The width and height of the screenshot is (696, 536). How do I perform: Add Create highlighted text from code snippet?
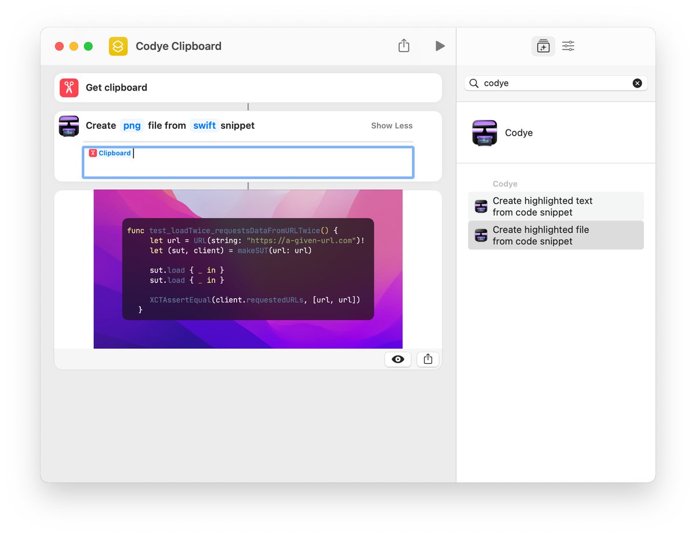tap(556, 207)
